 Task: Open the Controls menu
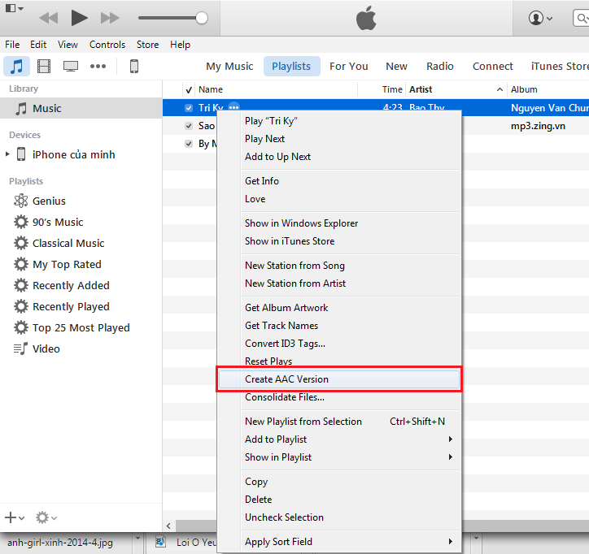107,45
